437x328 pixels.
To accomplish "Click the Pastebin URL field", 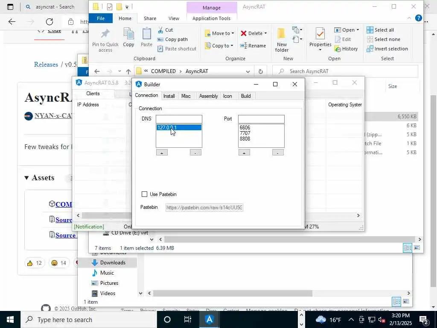I will 204,208.
